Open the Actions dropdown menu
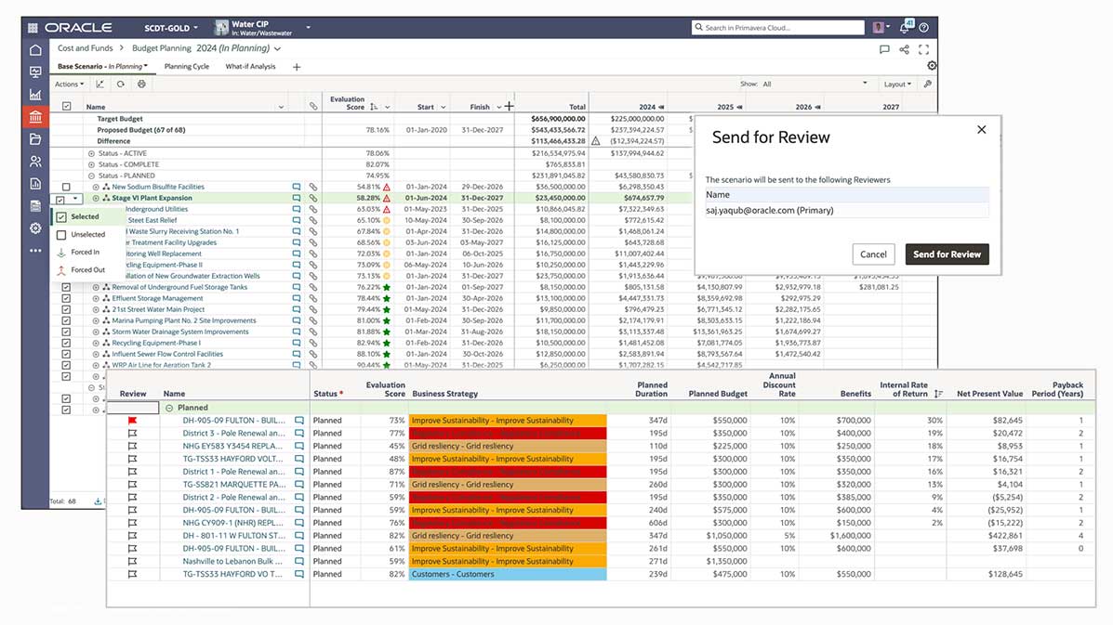1113x625 pixels. pos(69,85)
